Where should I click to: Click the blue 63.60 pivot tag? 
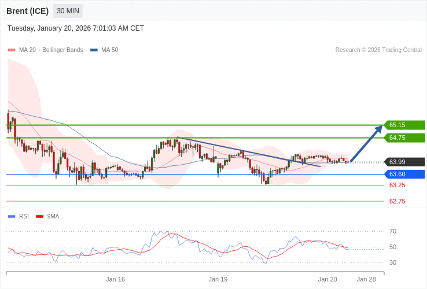tap(404, 174)
